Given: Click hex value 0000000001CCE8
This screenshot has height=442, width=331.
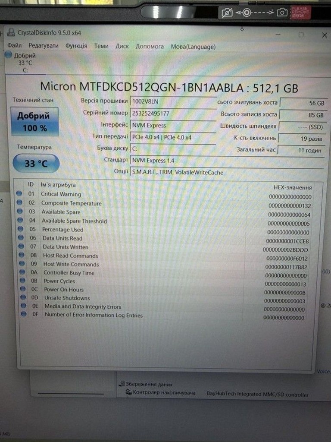Looking at the screenshot, I should (x=287, y=241).
